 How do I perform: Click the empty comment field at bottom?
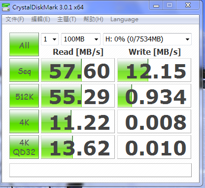[101, 170]
